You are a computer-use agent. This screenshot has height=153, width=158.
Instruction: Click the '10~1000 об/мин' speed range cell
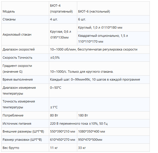coord(99,49)
